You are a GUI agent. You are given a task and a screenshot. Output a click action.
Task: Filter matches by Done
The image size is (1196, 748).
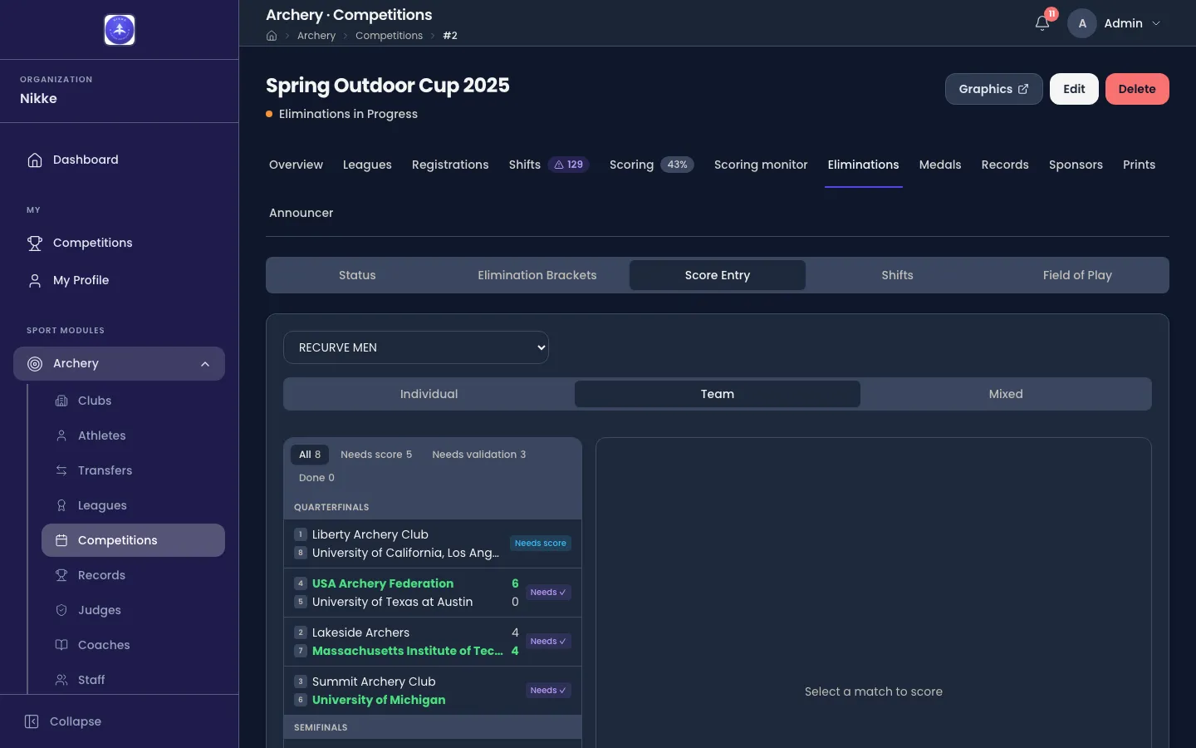[316, 478]
